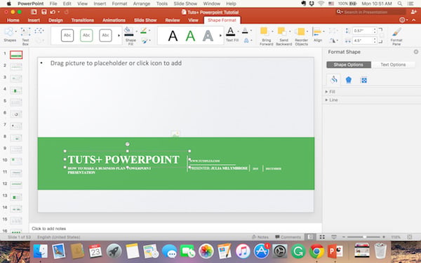Open the Arrange menu
Image resolution: width=421 pixels, height=263 pixels.
tap(142, 4)
